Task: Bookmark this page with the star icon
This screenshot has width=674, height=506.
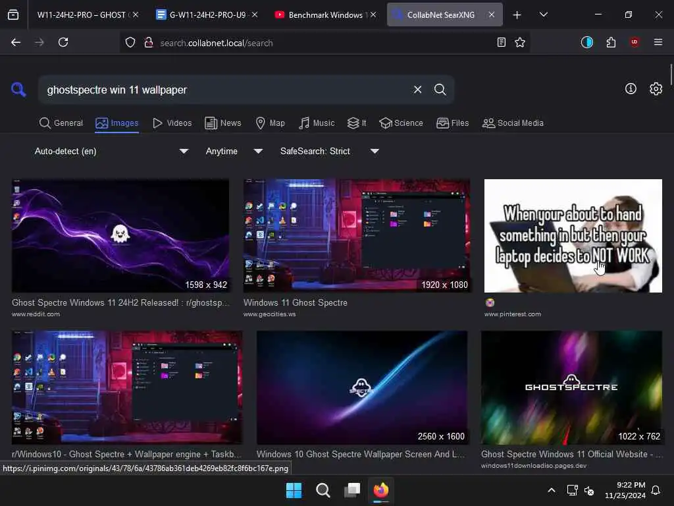Action: pos(520,42)
